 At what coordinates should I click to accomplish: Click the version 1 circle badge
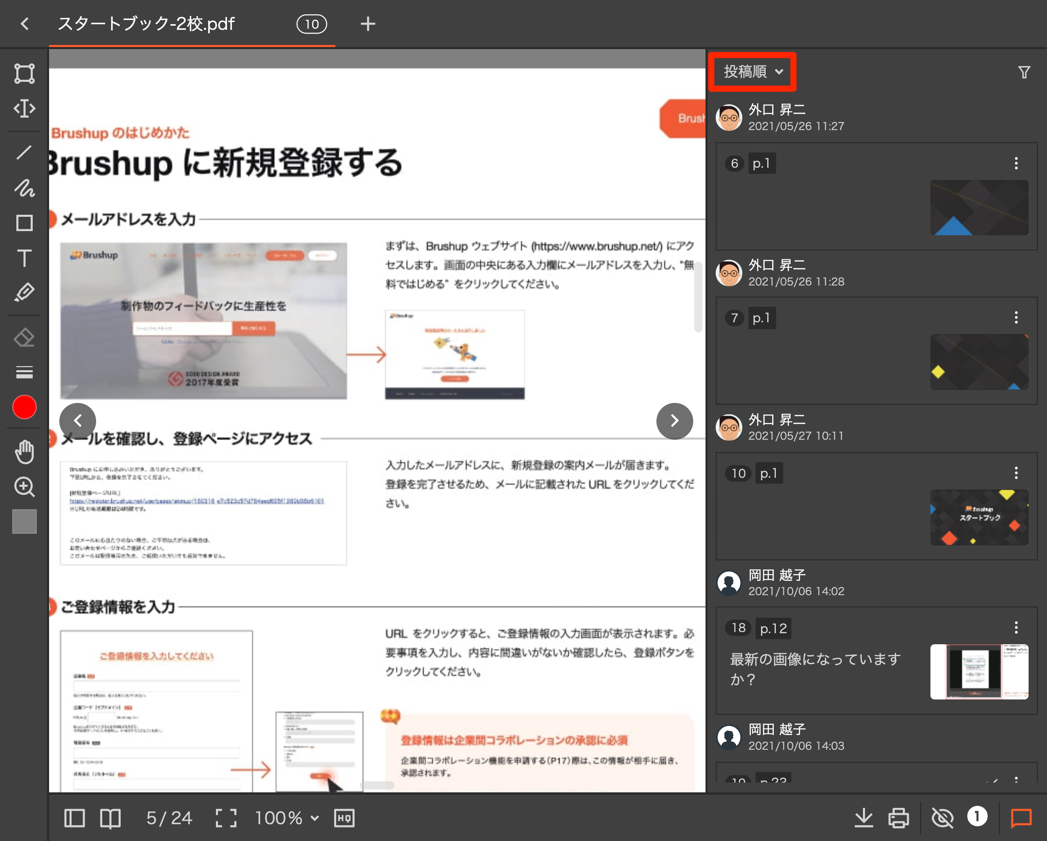pyautogui.click(x=977, y=816)
